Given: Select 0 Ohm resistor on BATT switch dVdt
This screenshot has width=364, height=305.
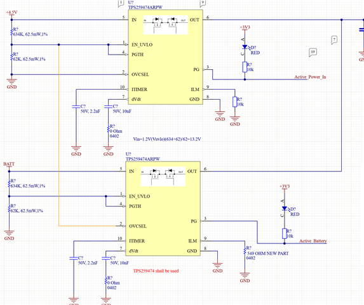Looking at the screenshot, I should coord(105,281).
